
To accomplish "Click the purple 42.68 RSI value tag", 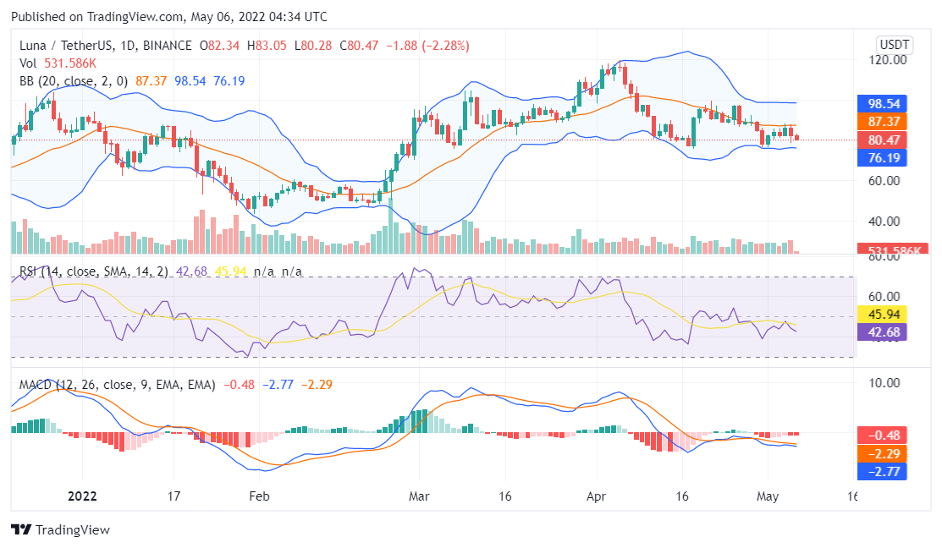I will (882, 332).
